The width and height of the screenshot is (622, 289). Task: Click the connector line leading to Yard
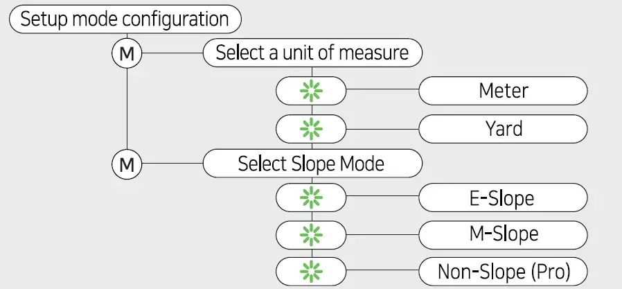tap(382, 128)
